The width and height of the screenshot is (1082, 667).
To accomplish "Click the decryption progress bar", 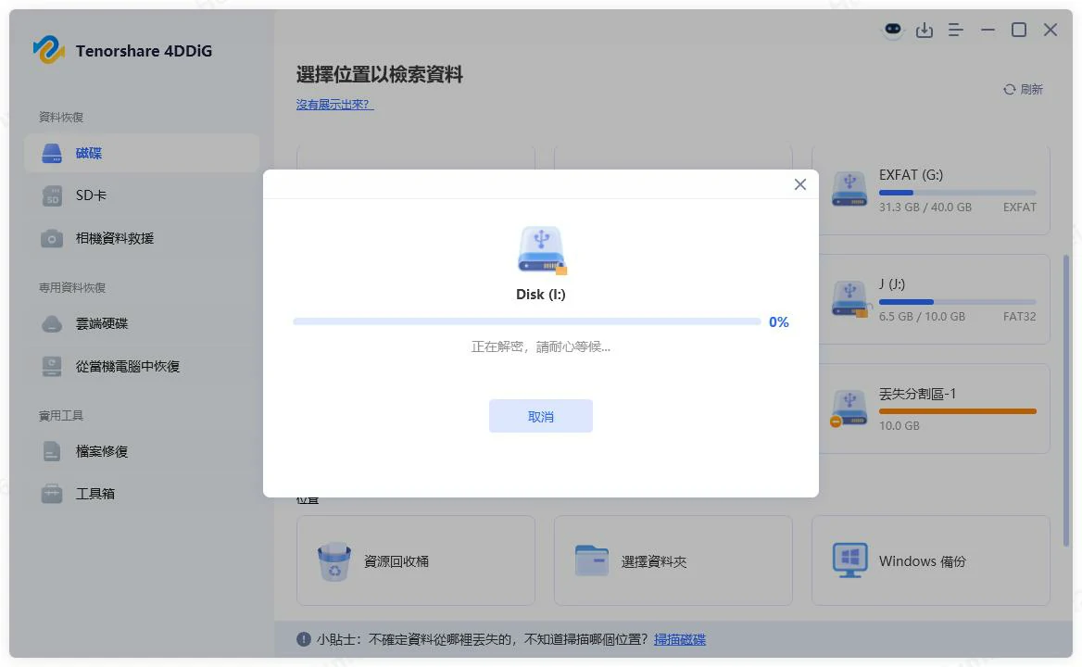I will (526, 321).
